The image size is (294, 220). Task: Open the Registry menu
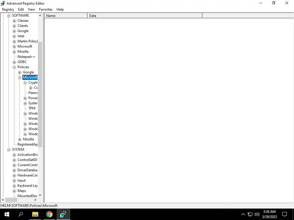8,9
